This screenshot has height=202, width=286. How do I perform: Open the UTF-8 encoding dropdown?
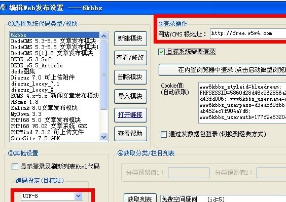click(x=79, y=196)
